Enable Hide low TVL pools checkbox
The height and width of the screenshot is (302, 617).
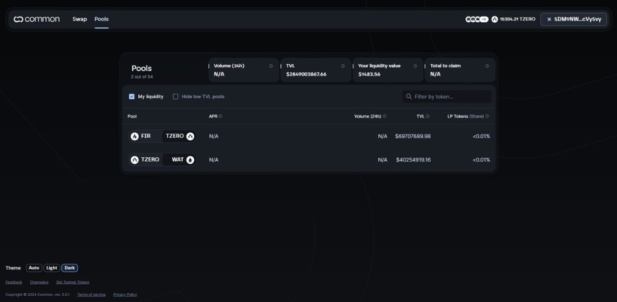pyautogui.click(x=175, y=96)
